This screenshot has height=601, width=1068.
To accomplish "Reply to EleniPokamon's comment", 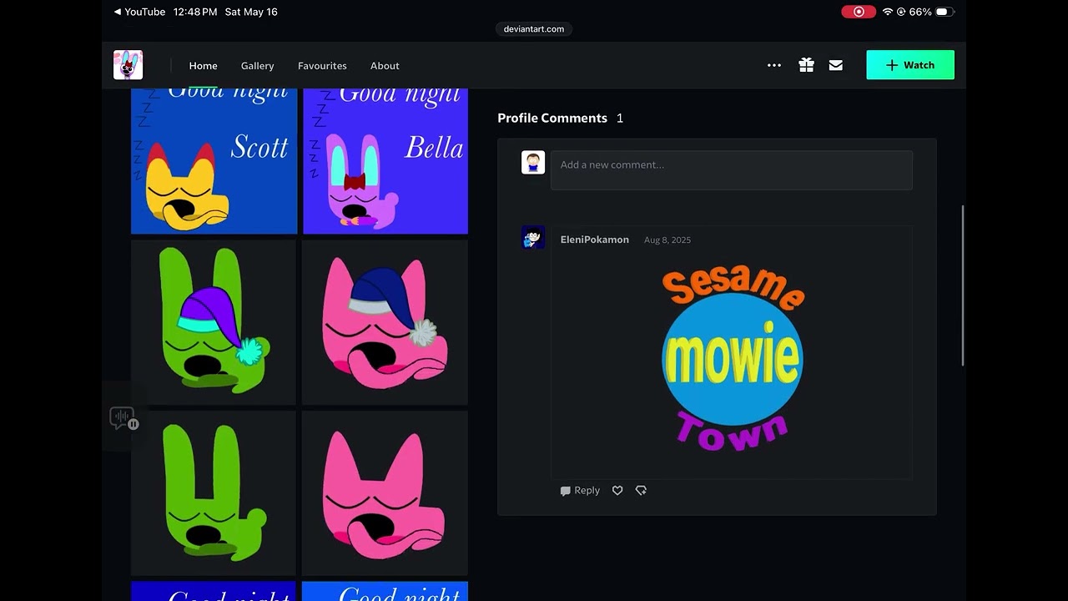I will click(x=580, y=491).
